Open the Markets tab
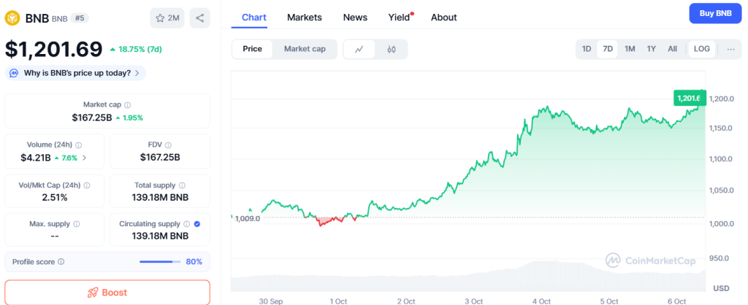The image size is (748, 305). (x=304, y=17)
